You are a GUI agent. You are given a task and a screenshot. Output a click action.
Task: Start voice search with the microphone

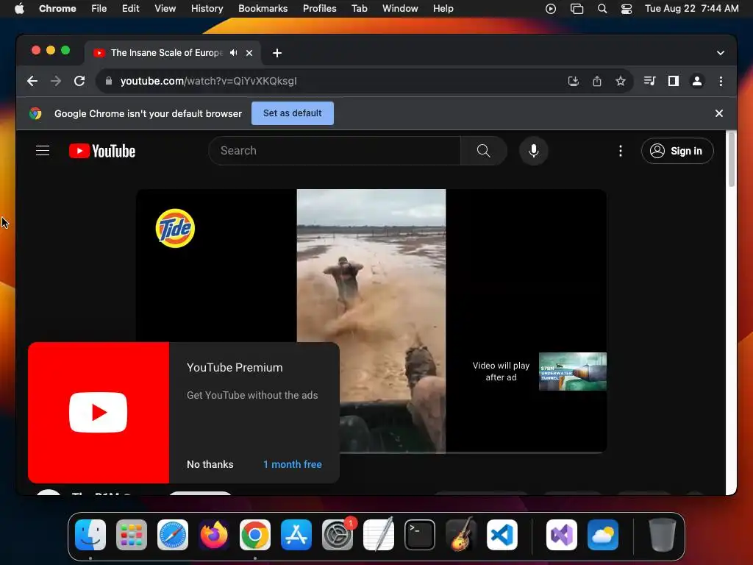[534, 151]
